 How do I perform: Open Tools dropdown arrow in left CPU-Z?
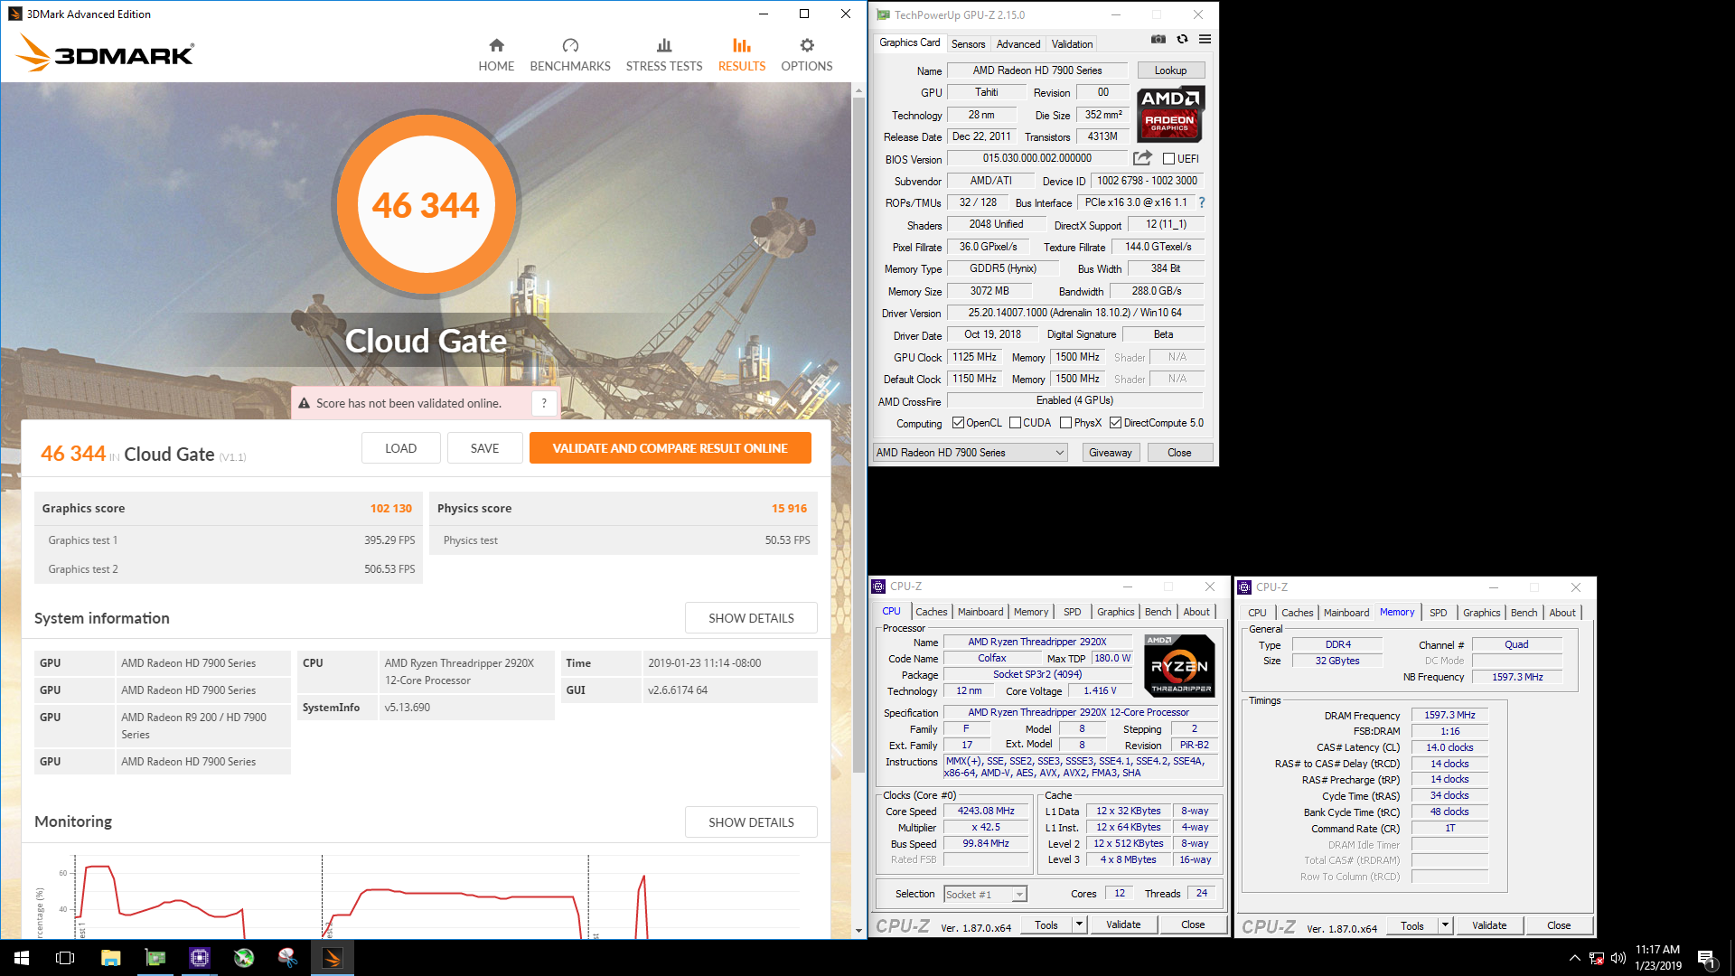1079,924
